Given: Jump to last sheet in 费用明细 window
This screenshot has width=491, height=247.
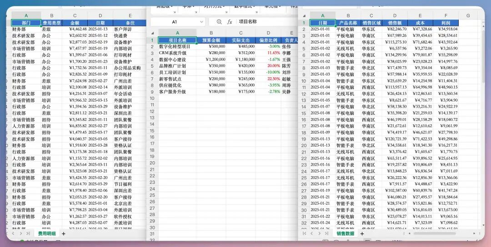Looking at the screenshot, I should tap(28, 233).
